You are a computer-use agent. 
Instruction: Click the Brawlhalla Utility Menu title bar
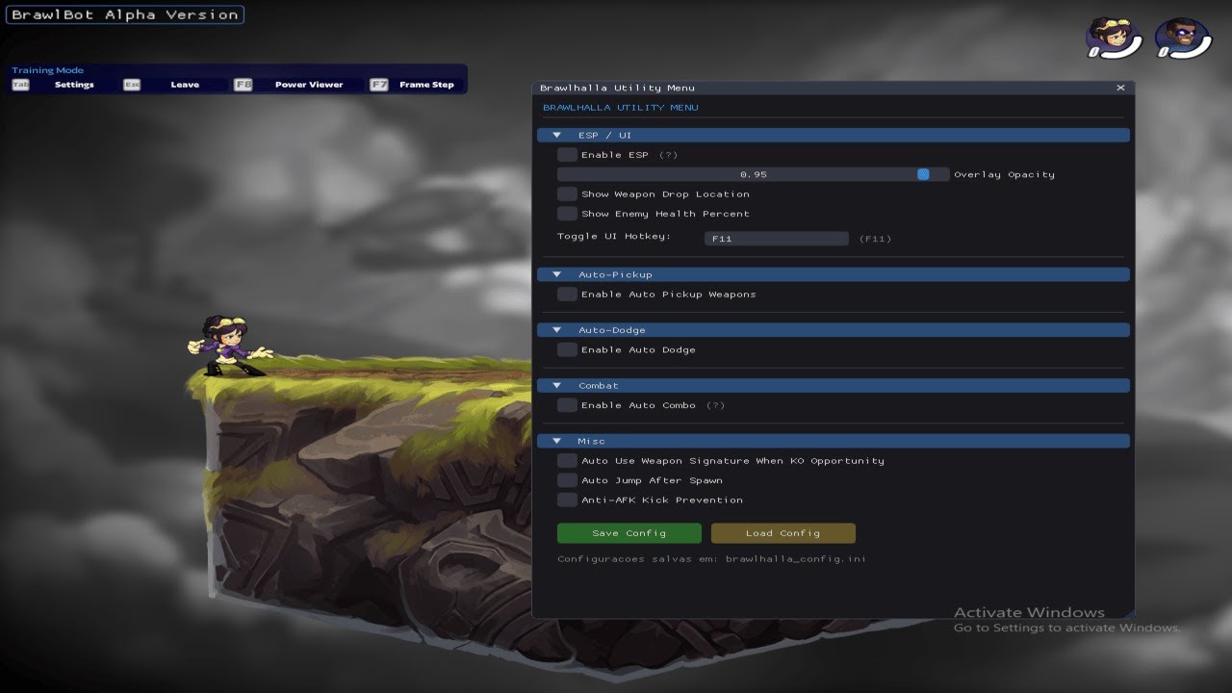click(834, 88)
